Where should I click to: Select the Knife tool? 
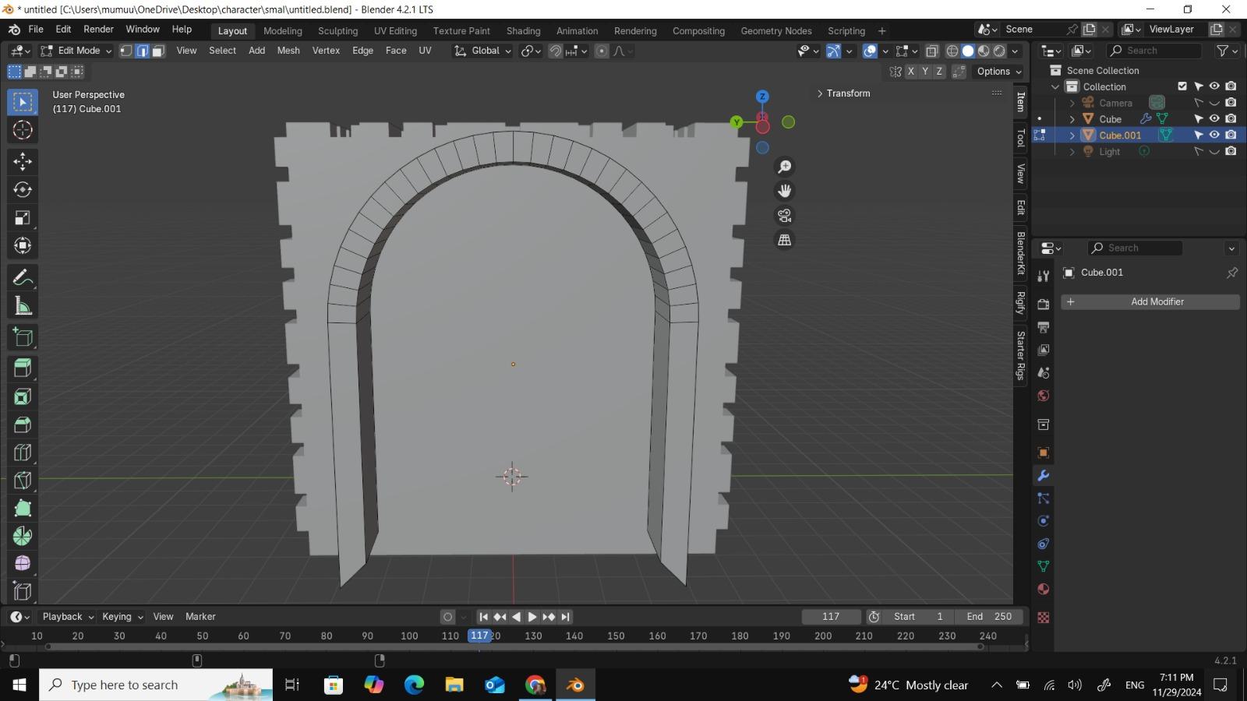(23, 481)
